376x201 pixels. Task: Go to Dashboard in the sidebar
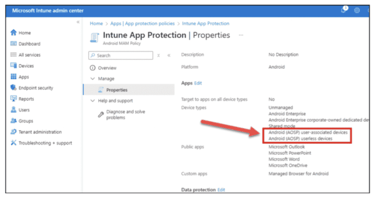29,44
